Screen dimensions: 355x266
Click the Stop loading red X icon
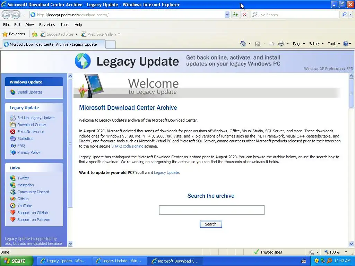pos(244,15)
